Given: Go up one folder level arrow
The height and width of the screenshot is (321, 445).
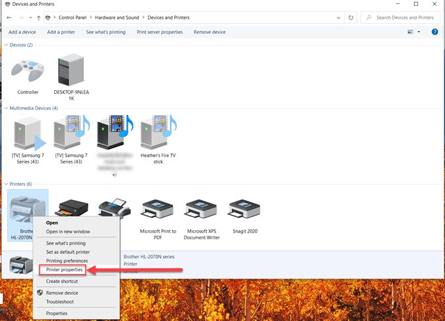Looking at the screenshot, I should pyautogui.click(x=39, y=18).
